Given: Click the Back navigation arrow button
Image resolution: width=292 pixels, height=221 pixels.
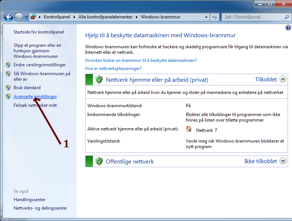Looking at the screenshot, I should pos(8,17).
